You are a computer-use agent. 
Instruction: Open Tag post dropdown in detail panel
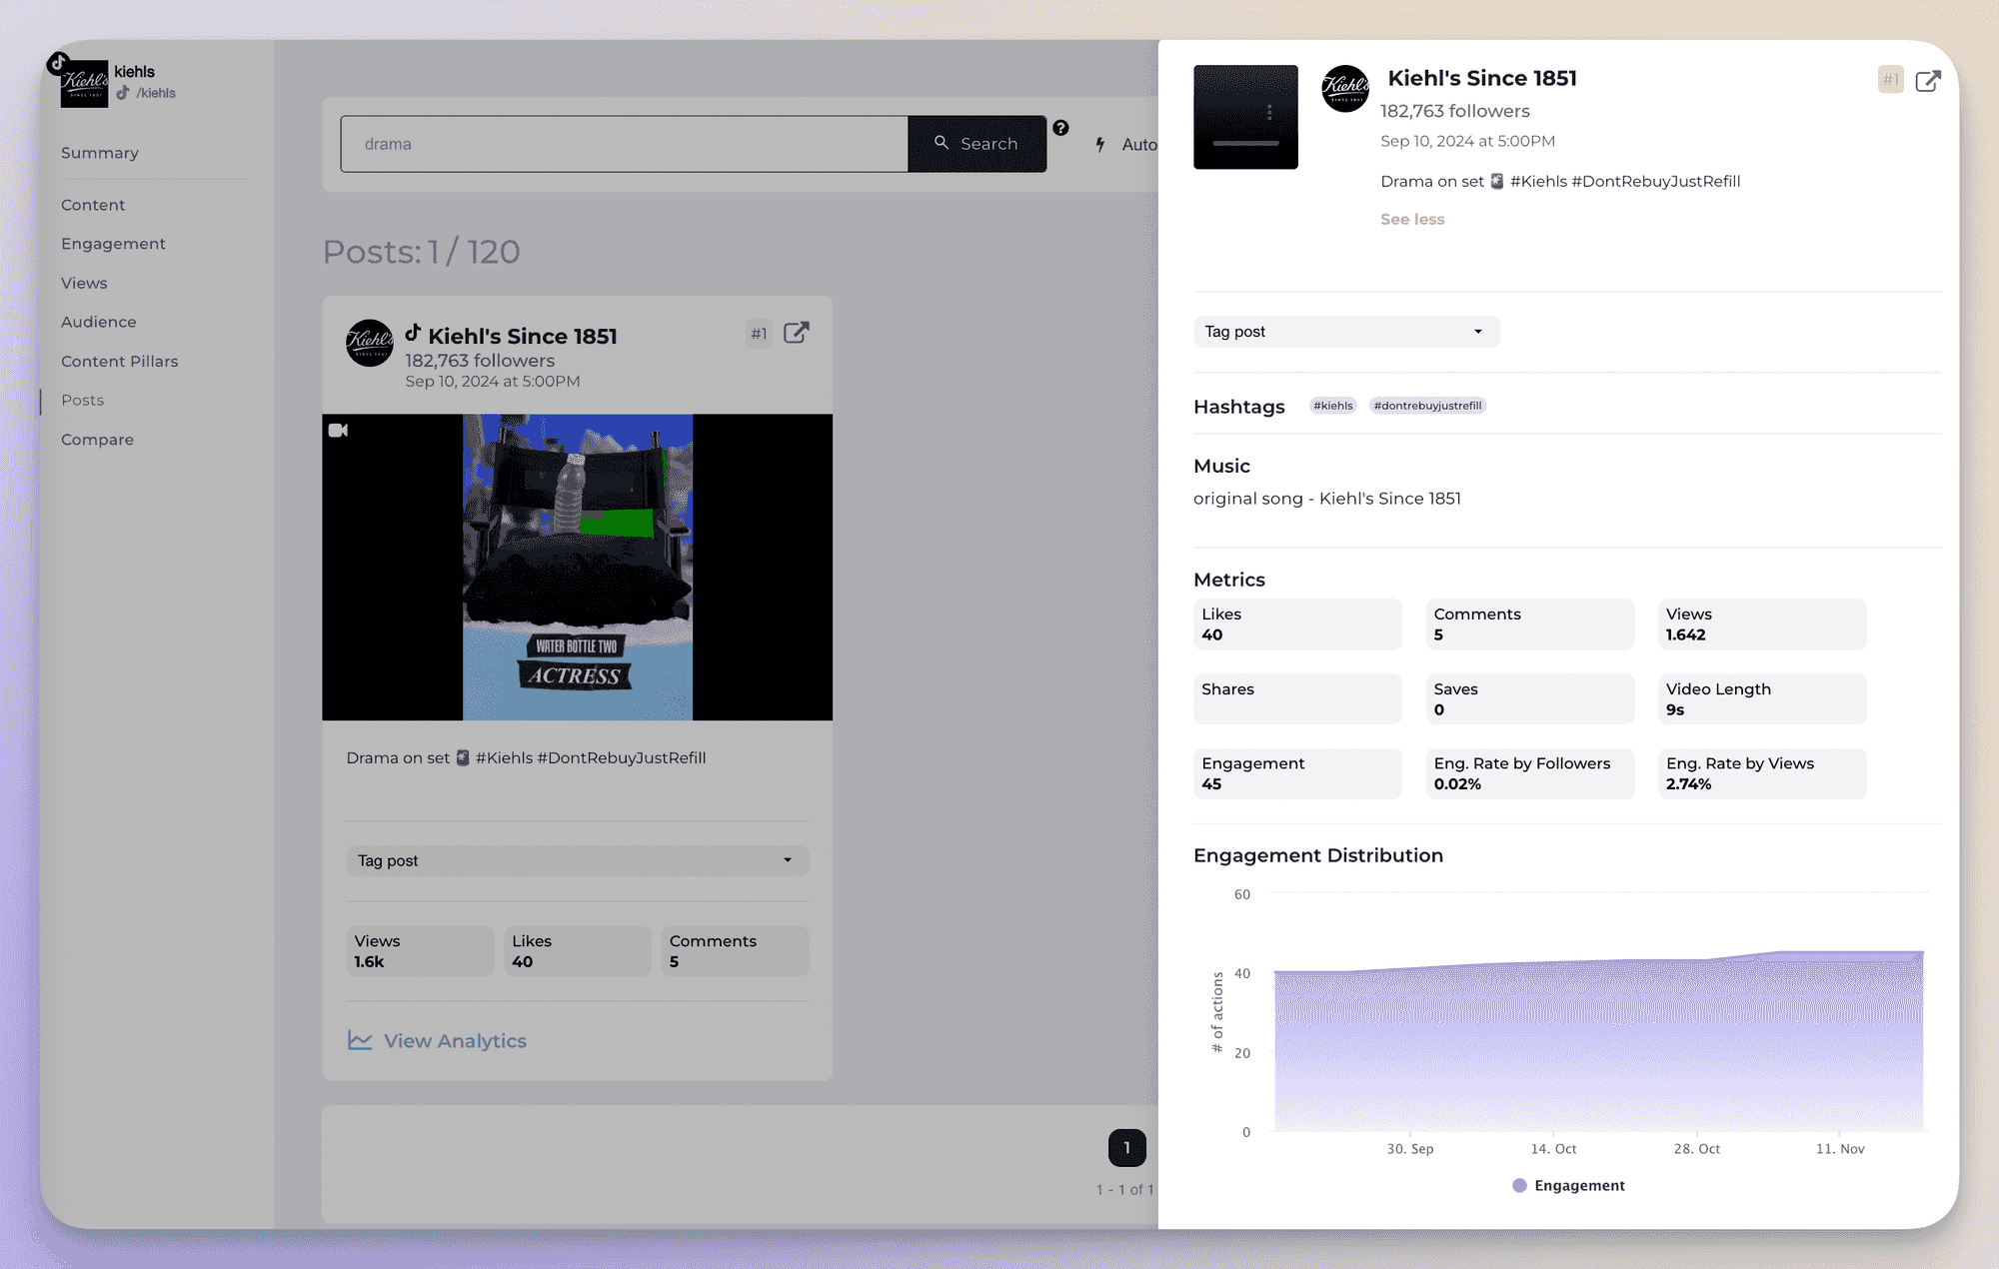click(x=1346, y=332)
